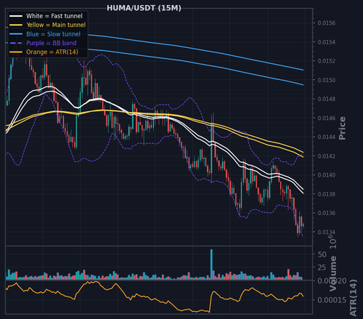Image resolution: width=363 pixels, height=319 pixels.
Task: Click the 0.0138 price axis label
Action: (327, 194)
